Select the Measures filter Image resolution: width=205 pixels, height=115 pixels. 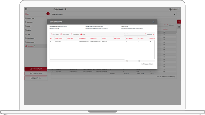pos(36,46)
